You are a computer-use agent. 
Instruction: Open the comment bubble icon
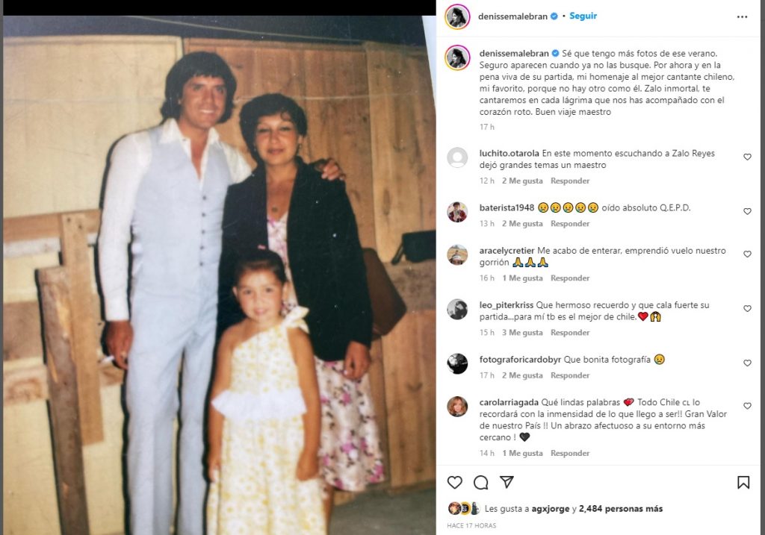[x=481, y=482]
